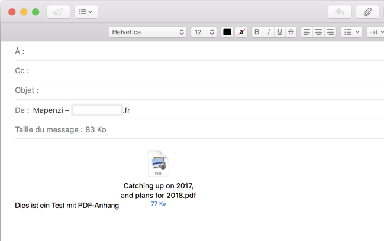
Task: Toggle italic text formatting
Action: [x=268, y=32]
